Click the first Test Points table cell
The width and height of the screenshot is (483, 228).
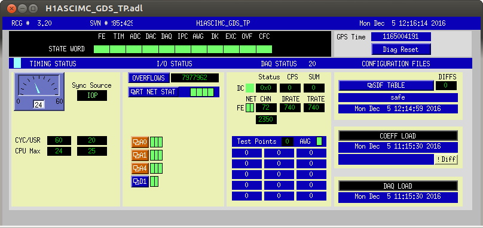pyautogui.click(x=247, y=153)
